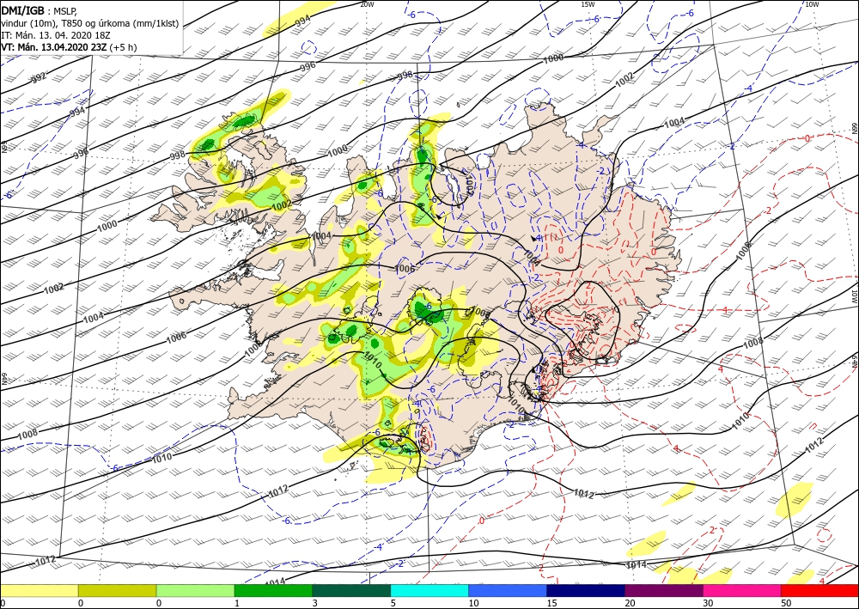Click the '15W' longitude label

[x=588, y=4]
